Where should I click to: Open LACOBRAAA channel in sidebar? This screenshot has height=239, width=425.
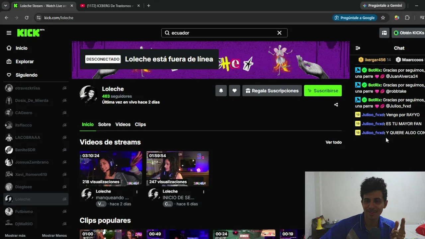(36, 137)
